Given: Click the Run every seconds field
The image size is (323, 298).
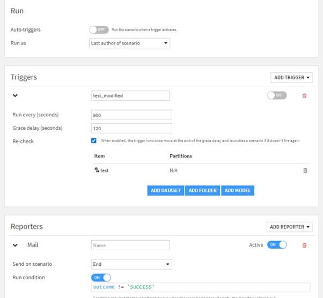Looking at the screenshot, I should click(x=131, y=115).
